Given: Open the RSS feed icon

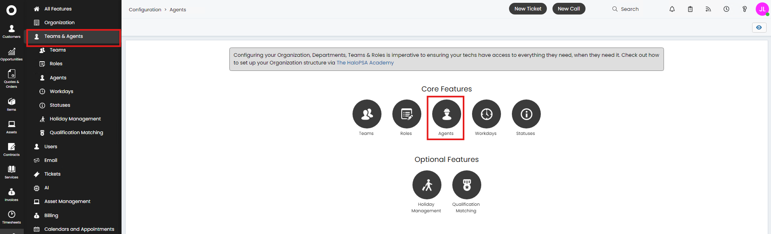Looking at the screenshot, I should coord(708,9).
